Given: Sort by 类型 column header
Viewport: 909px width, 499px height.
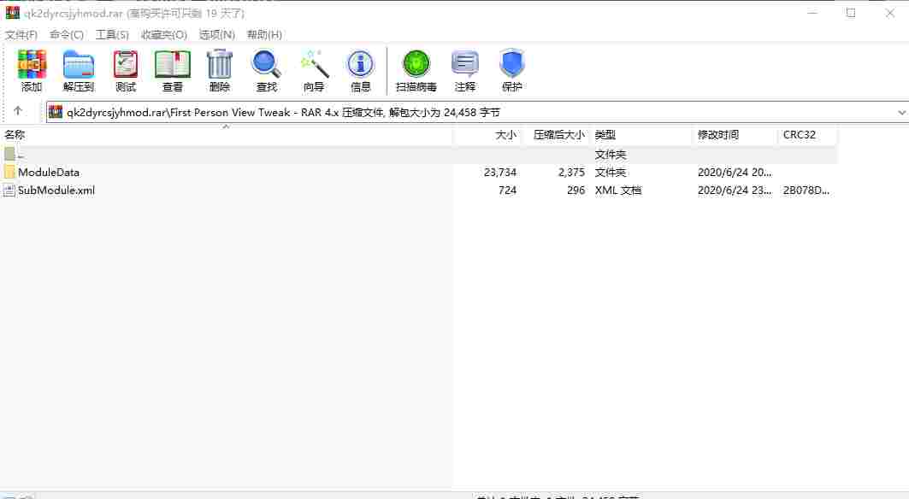Looking at the screenshot, I should click(640, 135).
